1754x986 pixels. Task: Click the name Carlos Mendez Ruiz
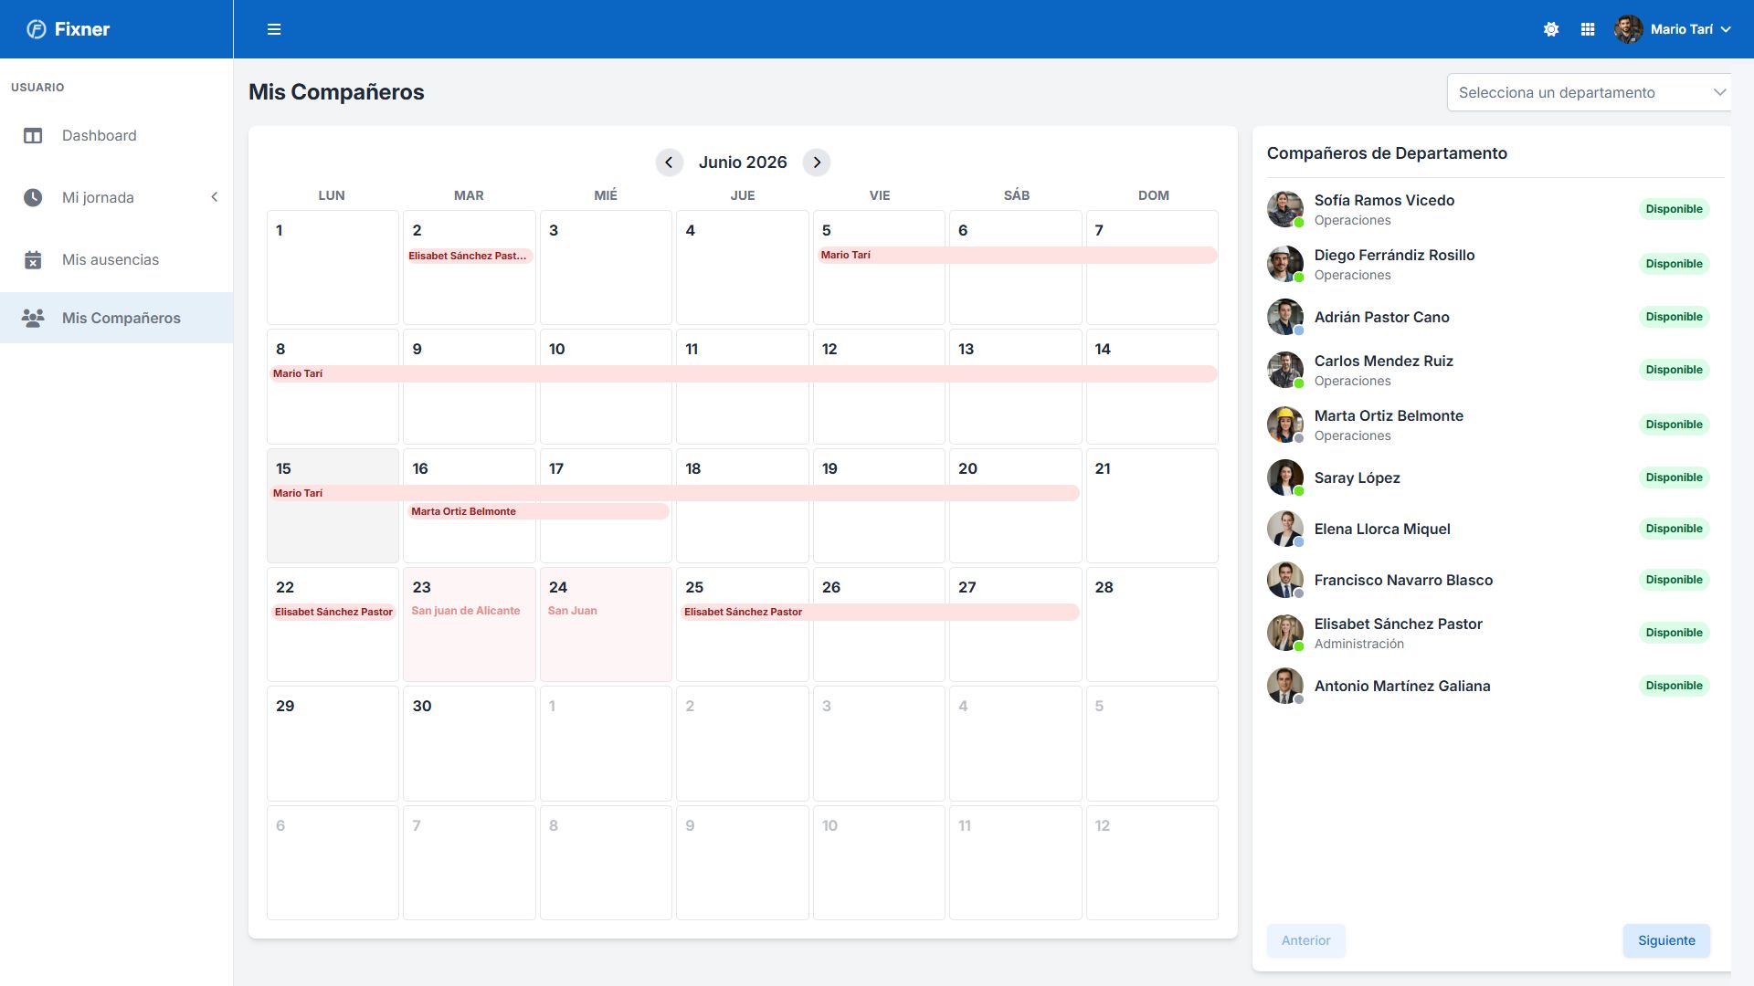point(1383,361)
